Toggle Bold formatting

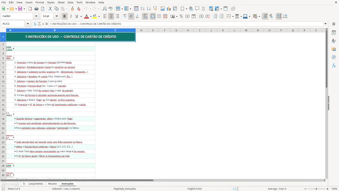coord(65,16)
